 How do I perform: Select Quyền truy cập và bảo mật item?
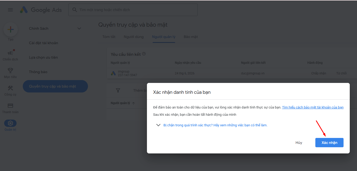pyautogui.click(x=55, y=86)
